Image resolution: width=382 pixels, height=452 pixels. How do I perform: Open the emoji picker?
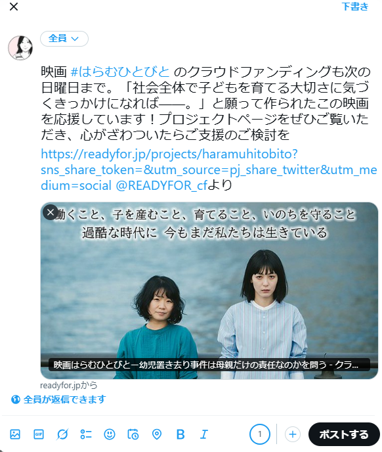pos(110,434)
